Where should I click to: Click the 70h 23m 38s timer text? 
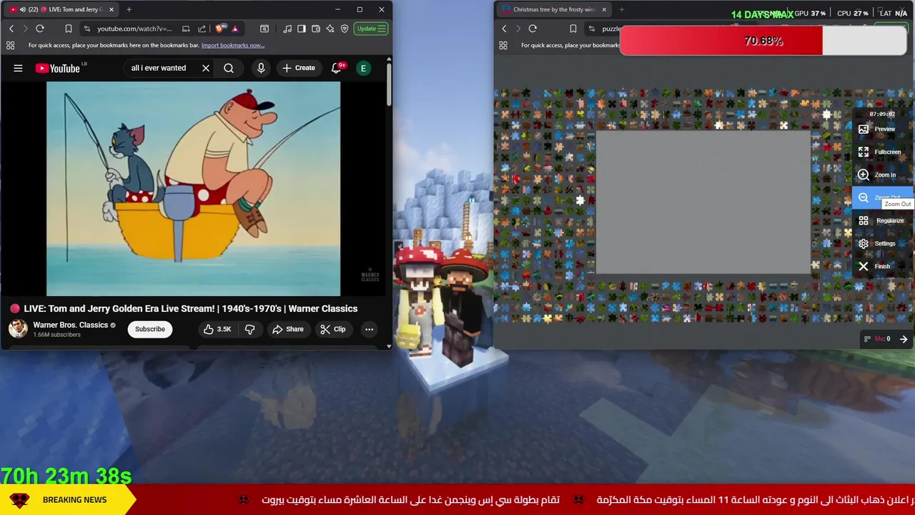tap(66, 476)
